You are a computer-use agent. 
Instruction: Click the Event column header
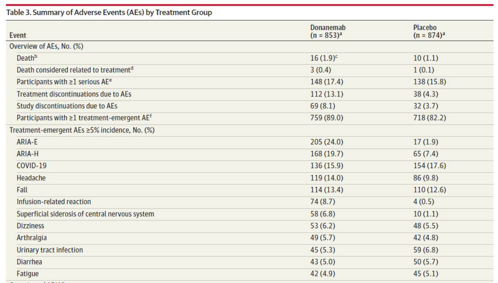[18, 36]
